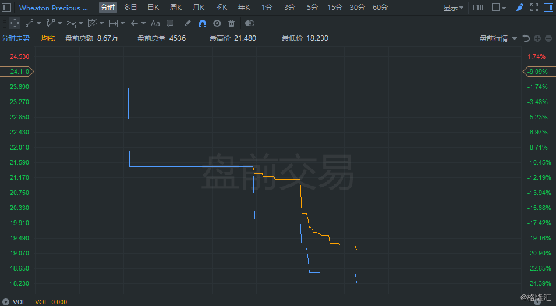Viewport: 556px width, 306px height.
Task: Collapse the VOL indicator panel
Action: [x=6, y=302]
